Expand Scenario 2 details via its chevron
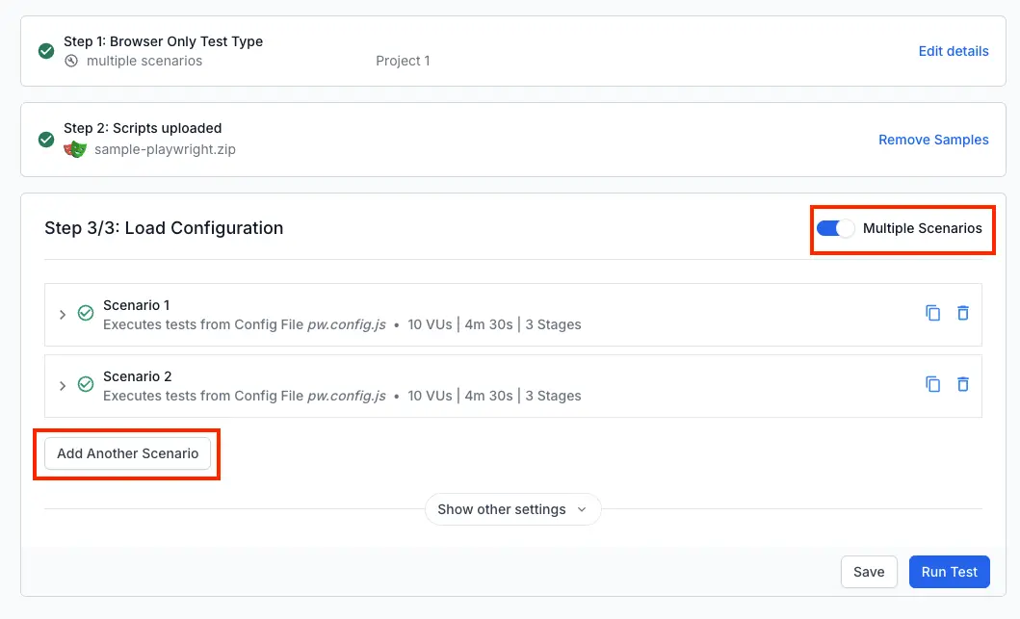Screen dimensions: 1020x619 pyautogui.click(x=63, y=385)
